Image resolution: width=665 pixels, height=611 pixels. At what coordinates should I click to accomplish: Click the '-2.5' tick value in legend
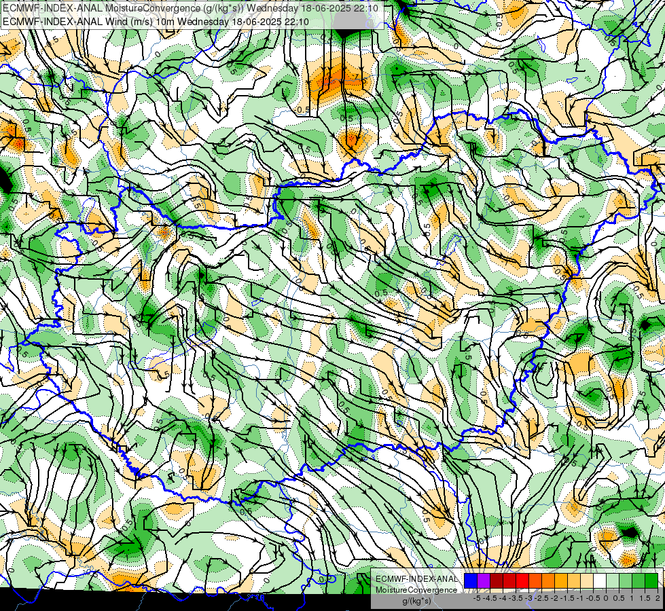click(540, 598)
